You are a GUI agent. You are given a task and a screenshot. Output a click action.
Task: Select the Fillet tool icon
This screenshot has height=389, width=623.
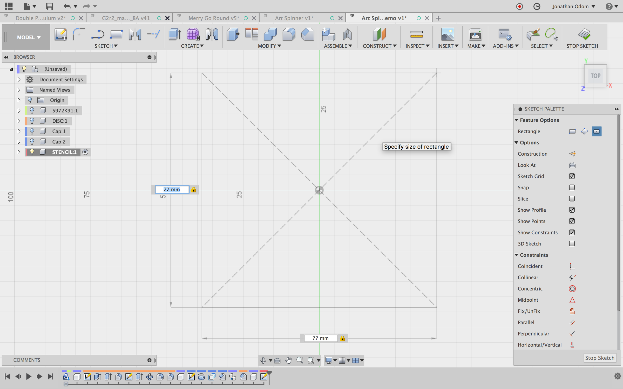click(x=289, y=34)
